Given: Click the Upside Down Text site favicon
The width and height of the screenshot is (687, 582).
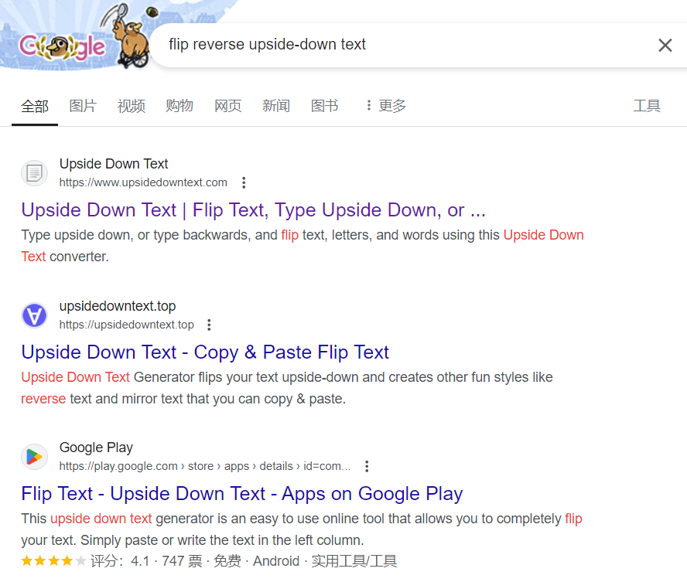Looking at the screenshot, I should click(x=34, y=173).
